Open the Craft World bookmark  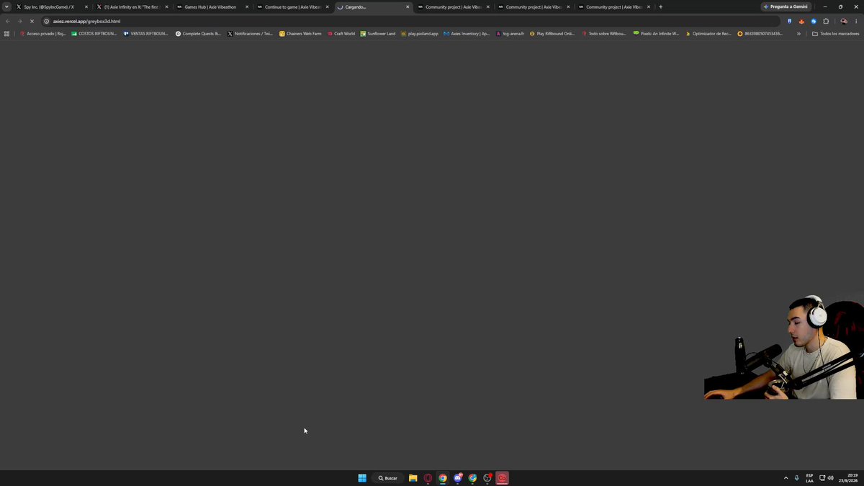pos(341,34)
